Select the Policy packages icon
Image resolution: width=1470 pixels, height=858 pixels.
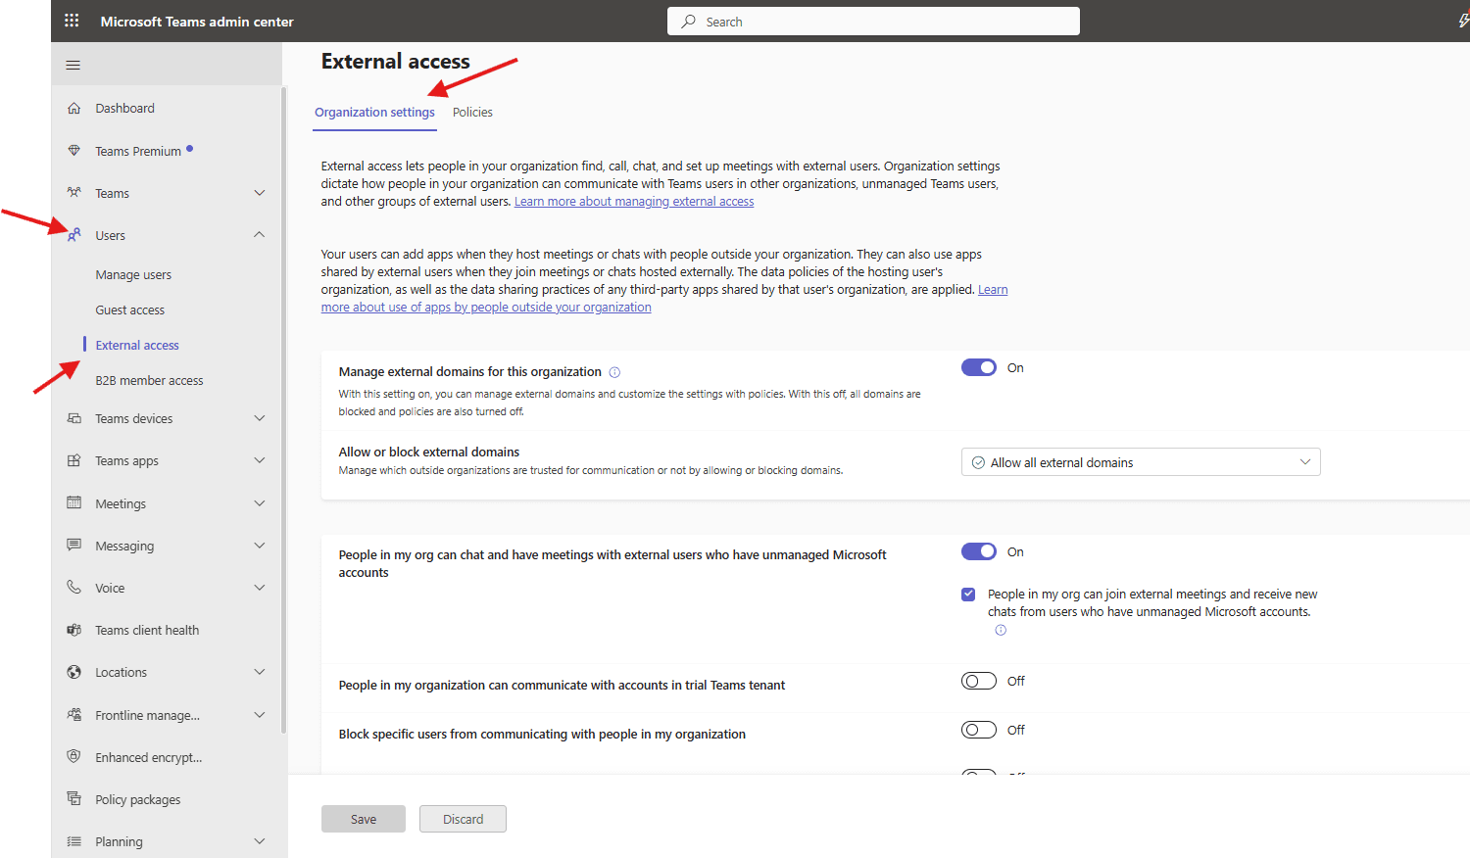(74, 799)
